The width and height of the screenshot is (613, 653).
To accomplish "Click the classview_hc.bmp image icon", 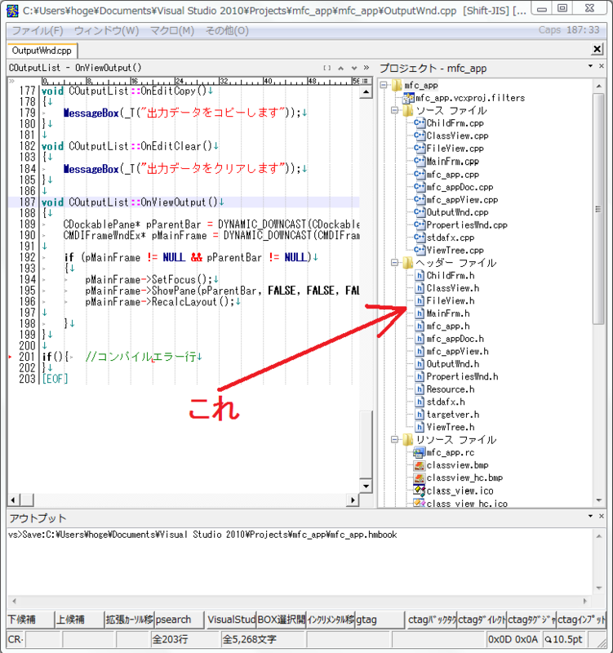I will click(x=419, y=478).
